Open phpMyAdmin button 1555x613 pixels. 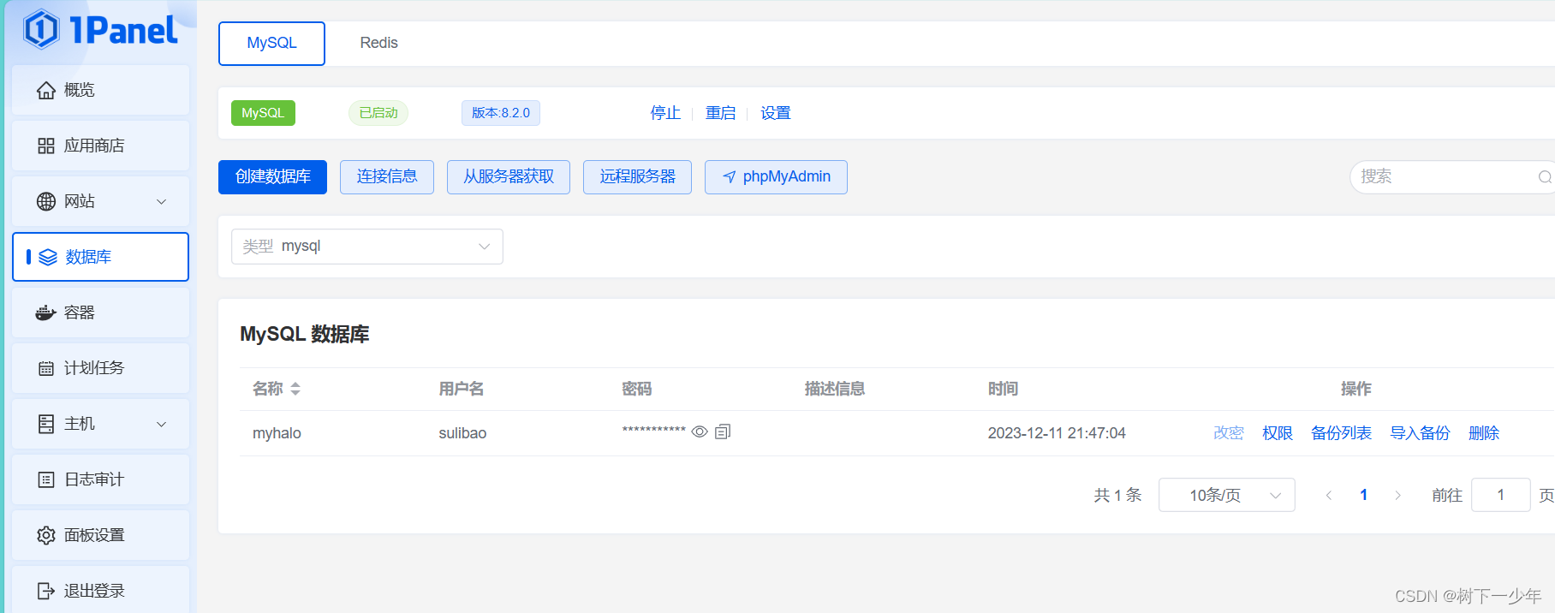[776, 177]
